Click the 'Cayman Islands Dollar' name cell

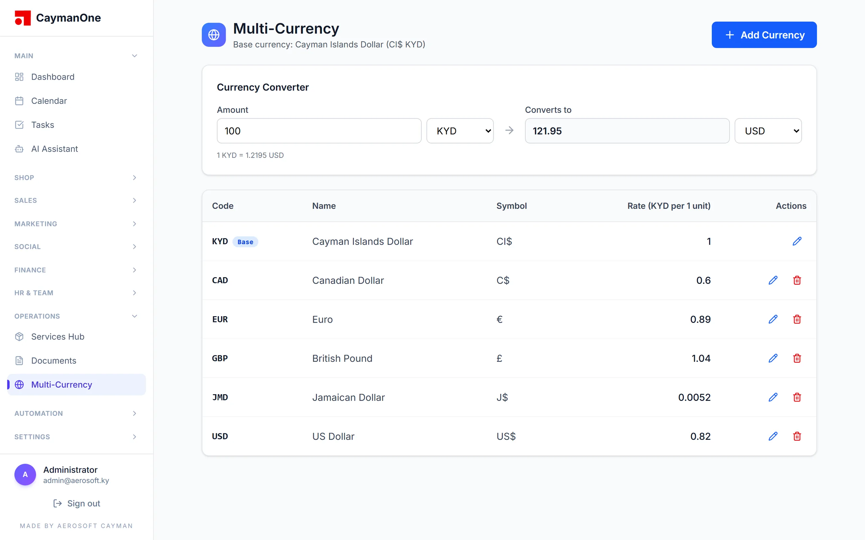(363, 241)
